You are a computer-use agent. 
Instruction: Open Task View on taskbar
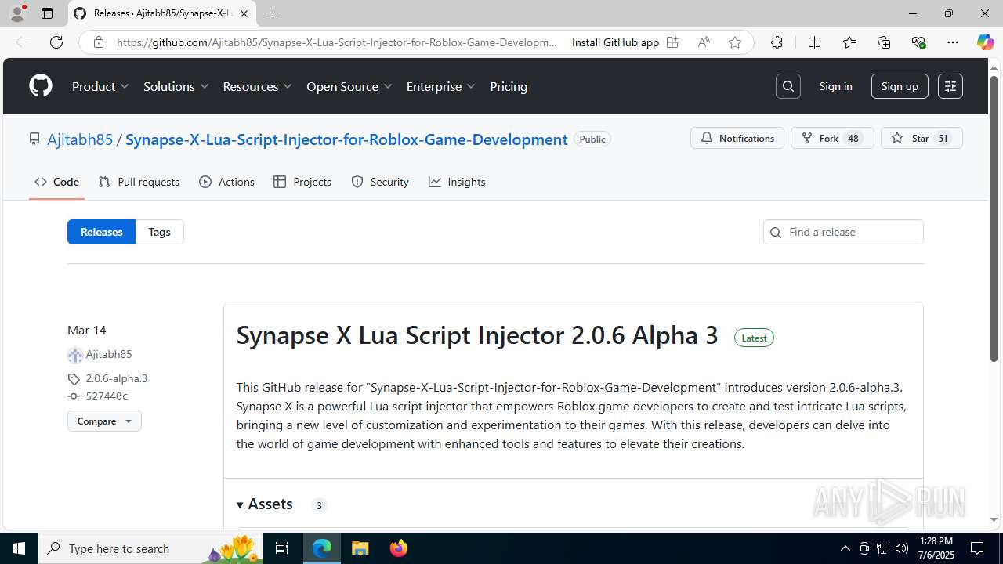click(282, 548)
